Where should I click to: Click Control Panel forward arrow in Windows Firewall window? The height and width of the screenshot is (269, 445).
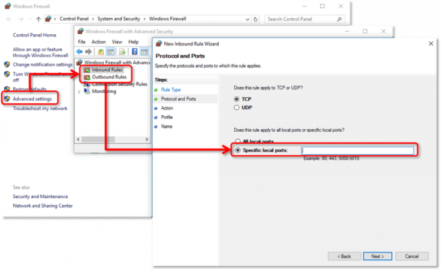[x=21, y=19]
